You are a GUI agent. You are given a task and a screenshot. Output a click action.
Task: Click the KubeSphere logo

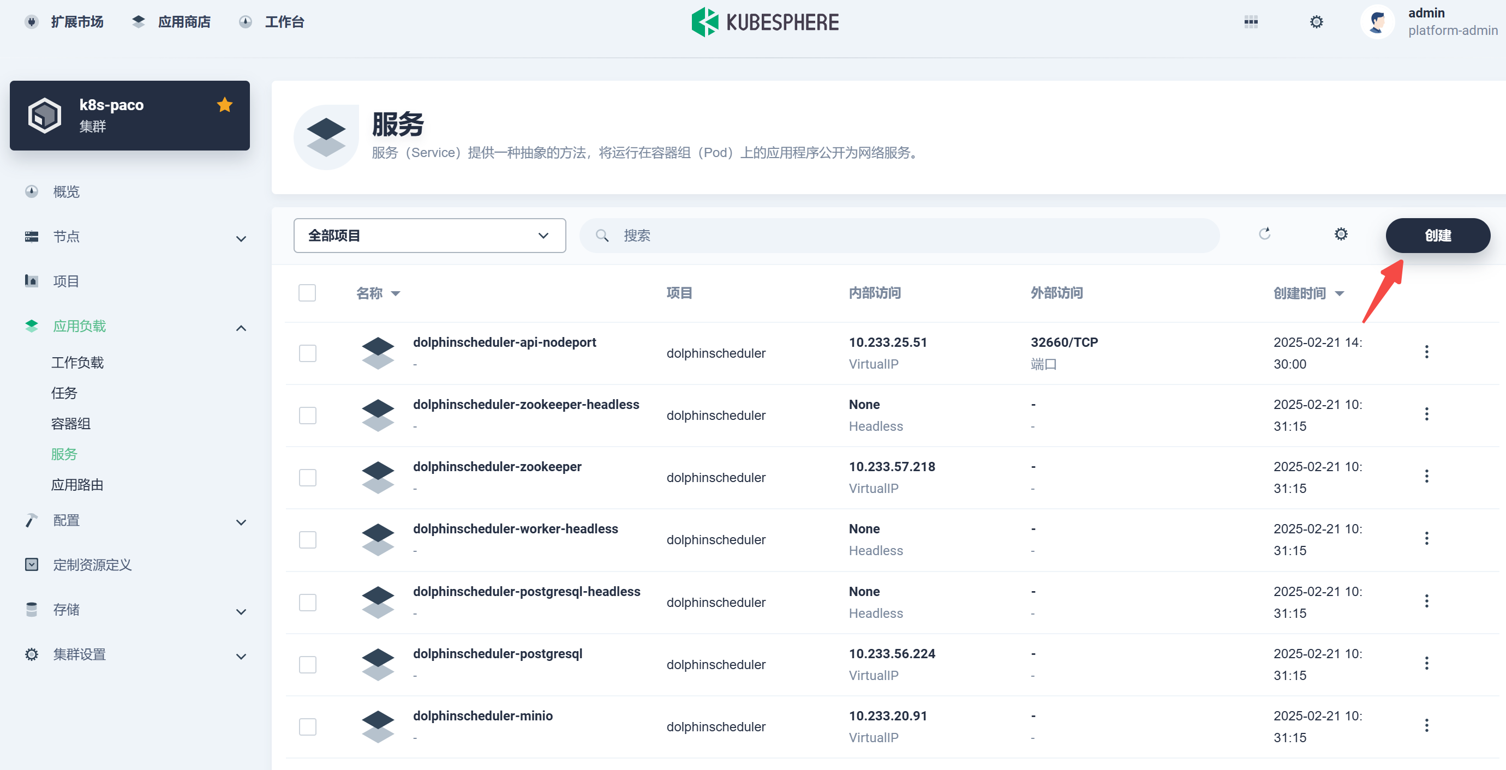coord(764,22)
